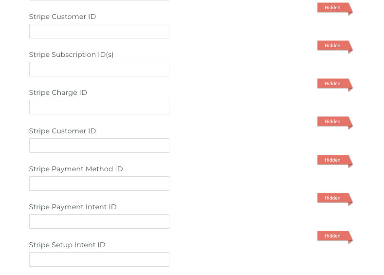Click the Hidden tag beside Stripe Setup Intent ID
The width and height of the screenshot is (384, 275).
[x=333, y=236]
